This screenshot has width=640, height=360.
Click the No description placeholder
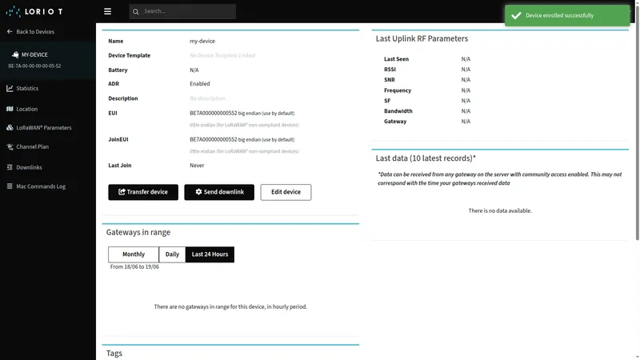pos(207,98)
